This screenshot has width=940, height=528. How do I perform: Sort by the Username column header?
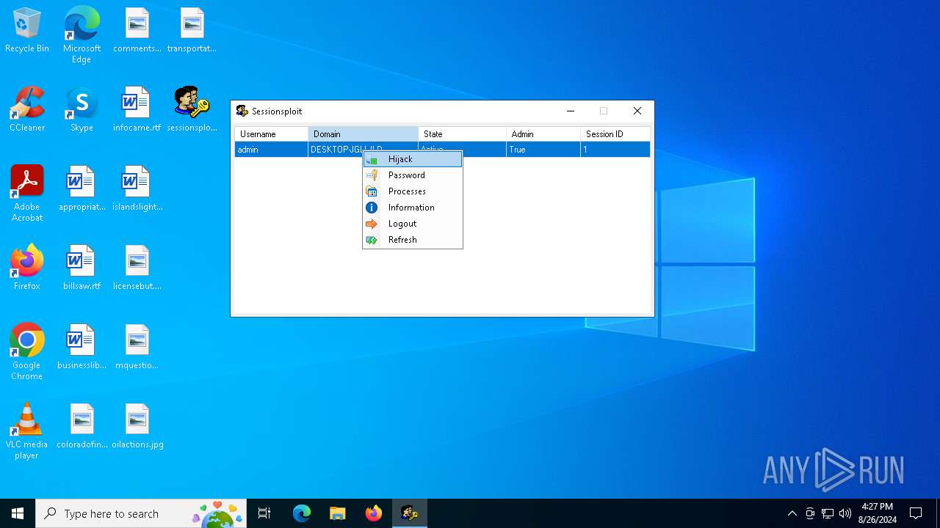[271, 134]
